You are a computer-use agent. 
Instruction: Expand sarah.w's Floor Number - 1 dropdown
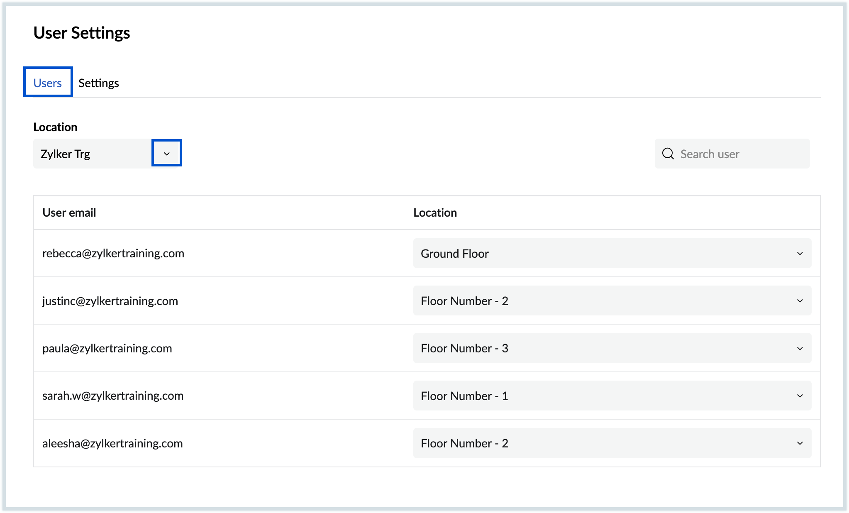pyautogui.click(x=611, y=396)
